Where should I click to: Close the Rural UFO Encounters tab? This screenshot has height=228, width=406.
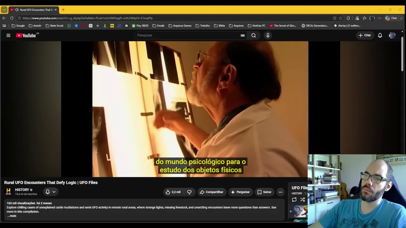tap(56, 10)
